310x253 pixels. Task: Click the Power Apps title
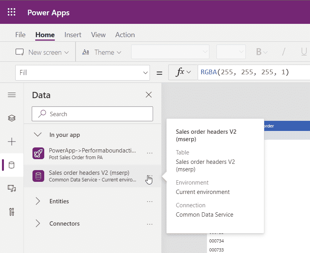tap(49, 13)
